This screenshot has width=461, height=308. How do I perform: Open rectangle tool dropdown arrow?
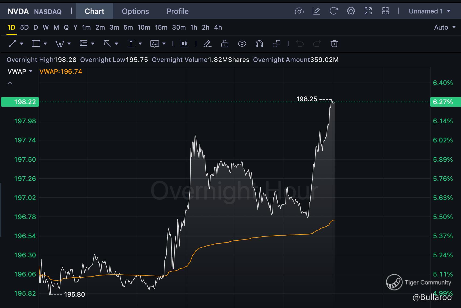pos(45,44)
